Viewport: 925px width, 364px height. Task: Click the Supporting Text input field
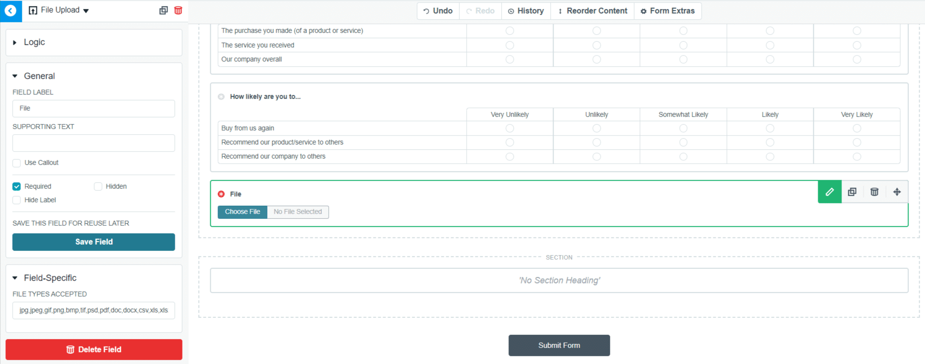94,143
